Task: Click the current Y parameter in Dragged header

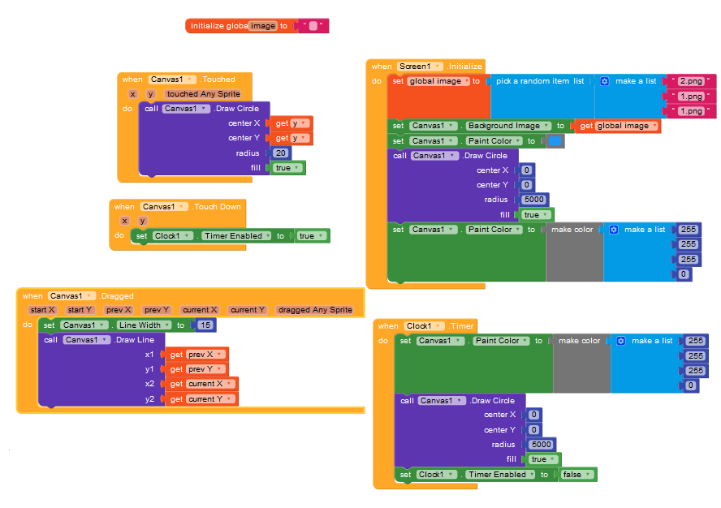Action: pos(248,310)
